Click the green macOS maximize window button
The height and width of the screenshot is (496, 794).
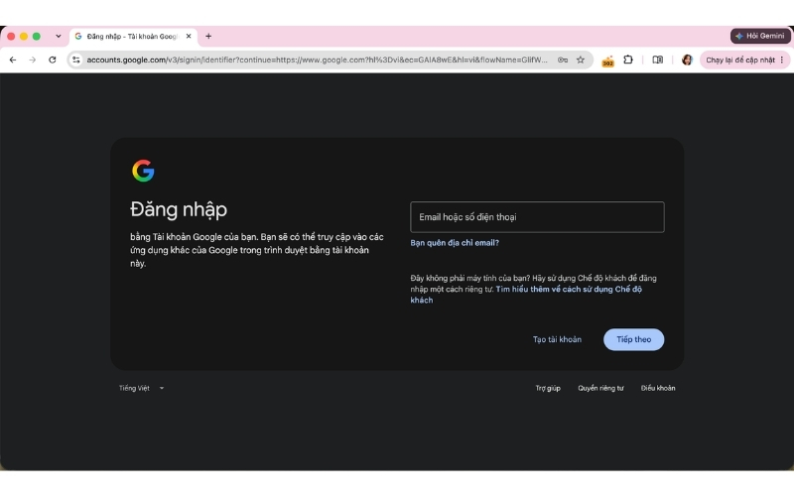point(37,36)
